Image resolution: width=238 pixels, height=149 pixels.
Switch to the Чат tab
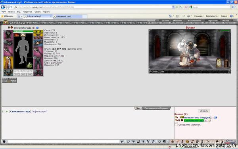pyautogui.click(x=138, y=108)
